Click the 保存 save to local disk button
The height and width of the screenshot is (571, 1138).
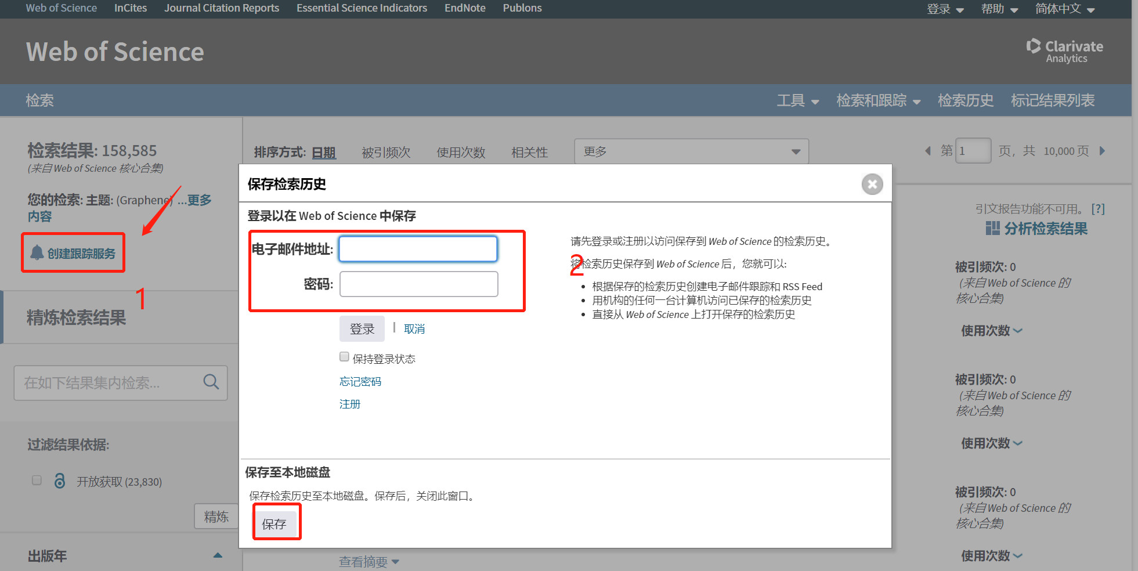click(x=274, y=524)
